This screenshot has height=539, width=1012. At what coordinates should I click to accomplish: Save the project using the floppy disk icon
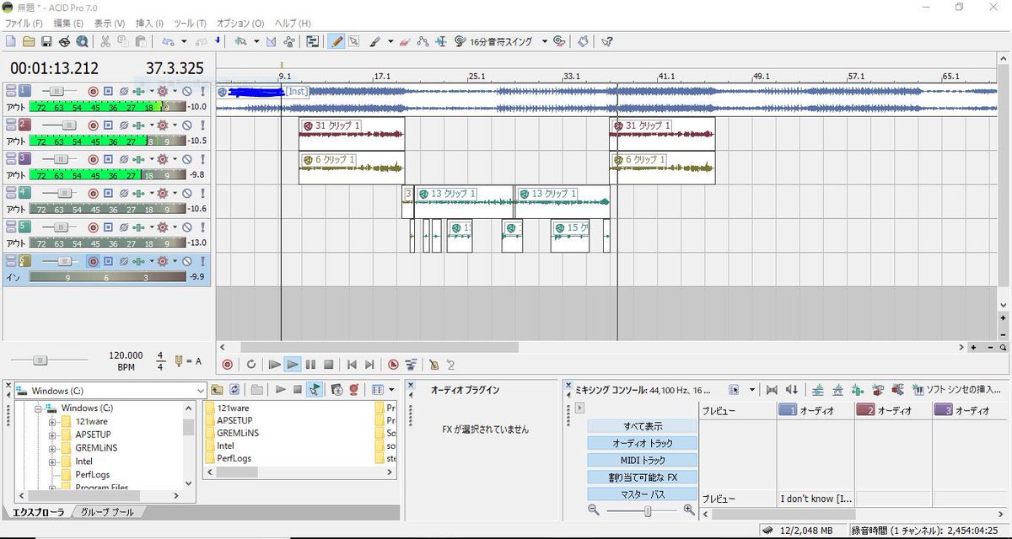click(46, 41)
